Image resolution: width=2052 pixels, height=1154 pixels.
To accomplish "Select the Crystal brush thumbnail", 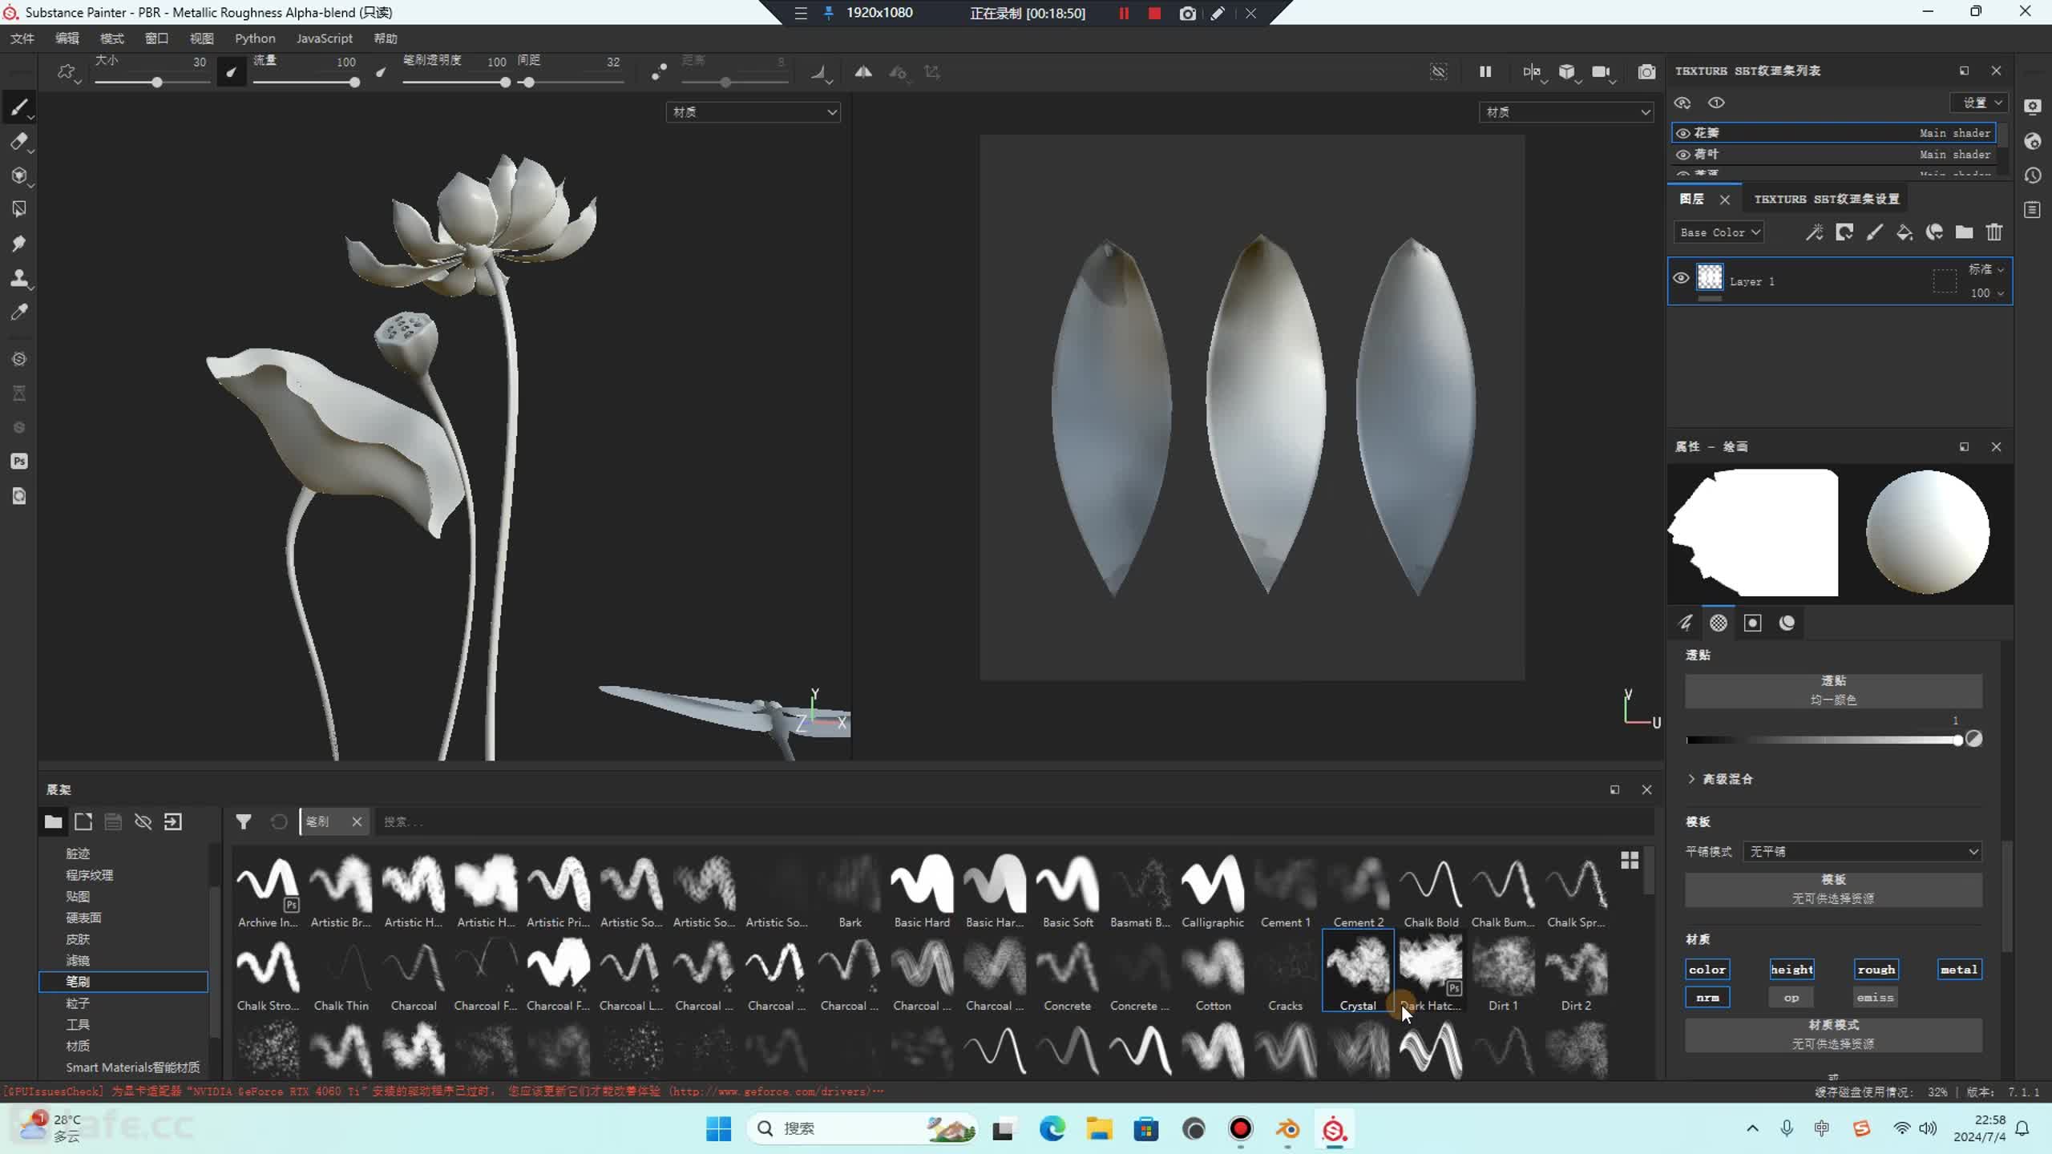I will 1357,970.
